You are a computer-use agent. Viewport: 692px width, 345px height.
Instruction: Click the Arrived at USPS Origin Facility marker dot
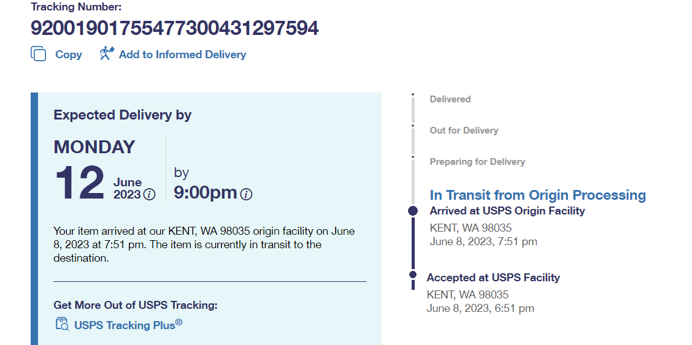(413, 211)
